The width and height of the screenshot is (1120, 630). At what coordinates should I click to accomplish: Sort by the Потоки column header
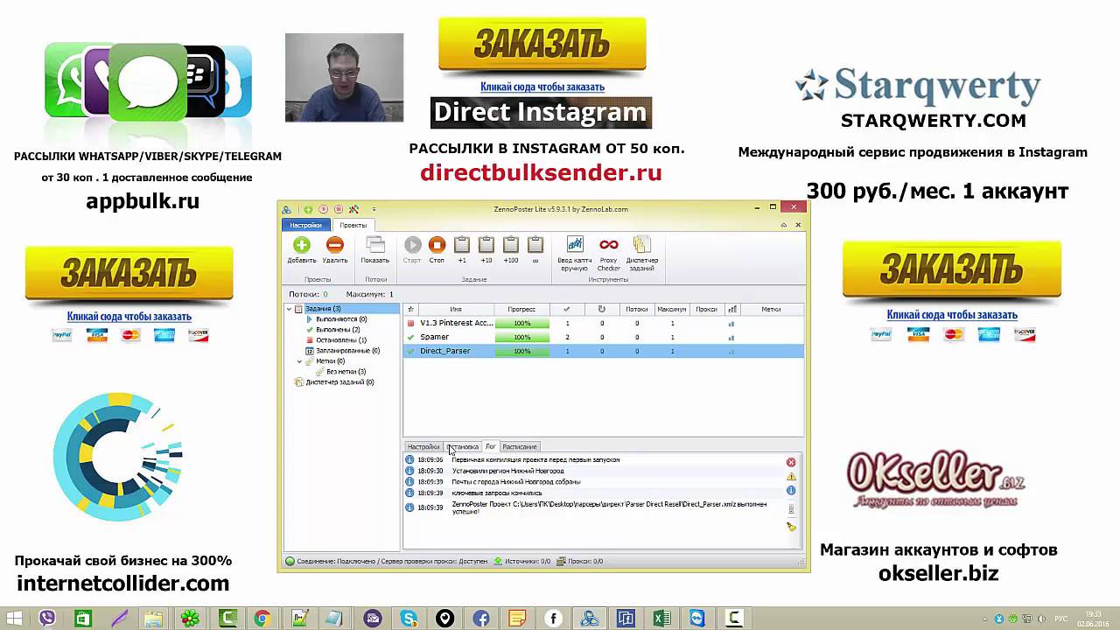pos(637,309)
